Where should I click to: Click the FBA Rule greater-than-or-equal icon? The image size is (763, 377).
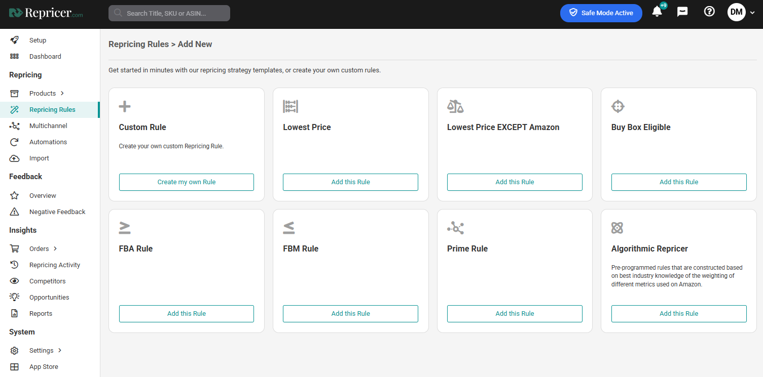[125, 228]
